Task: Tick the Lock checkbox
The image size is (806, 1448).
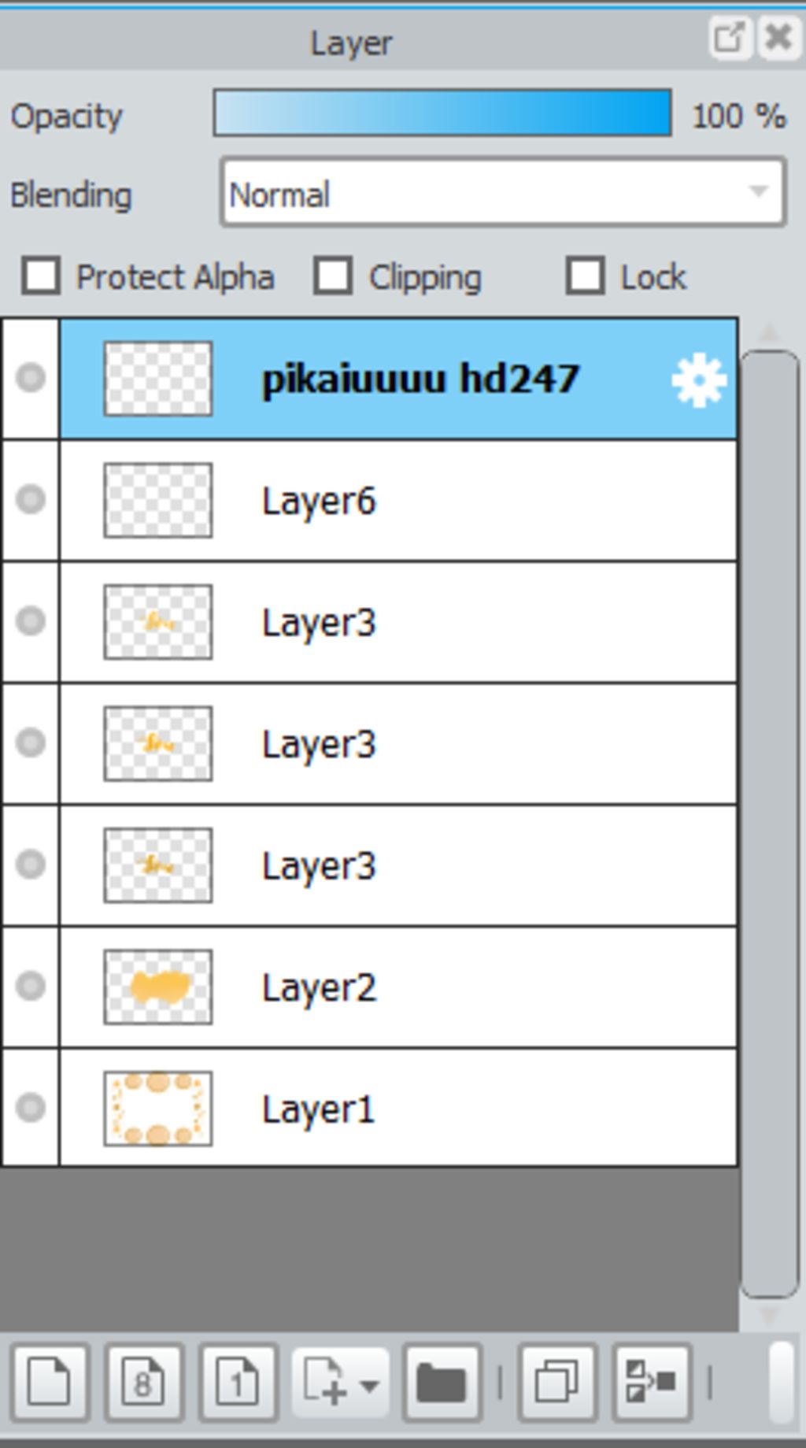Action: point(585,276)
